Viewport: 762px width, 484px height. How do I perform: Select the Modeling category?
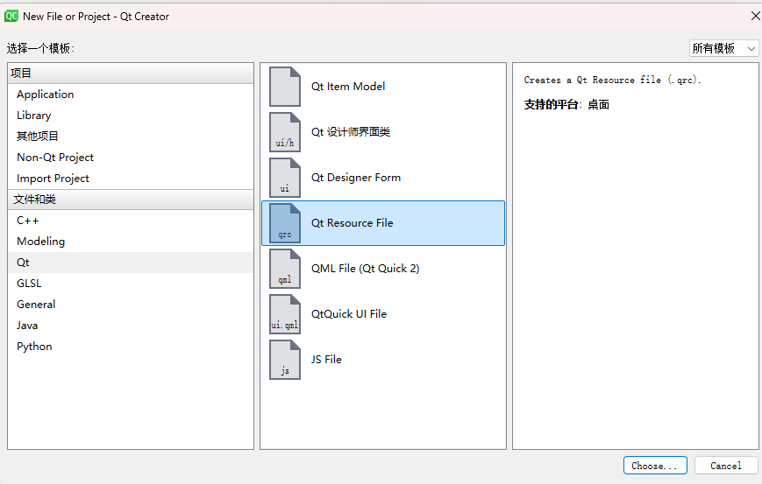point(131,242)
